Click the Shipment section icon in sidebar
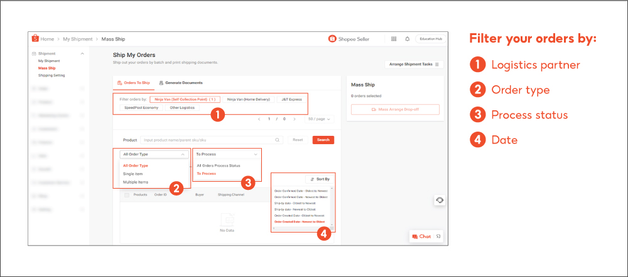This screenshot has height=277, width=628. tap(35, 53)
